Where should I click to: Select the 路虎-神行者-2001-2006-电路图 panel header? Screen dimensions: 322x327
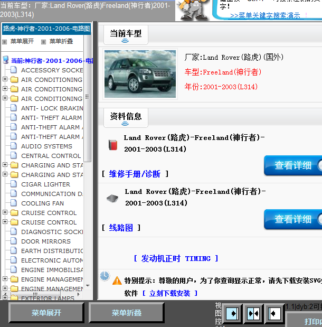(x=46, y=29)
